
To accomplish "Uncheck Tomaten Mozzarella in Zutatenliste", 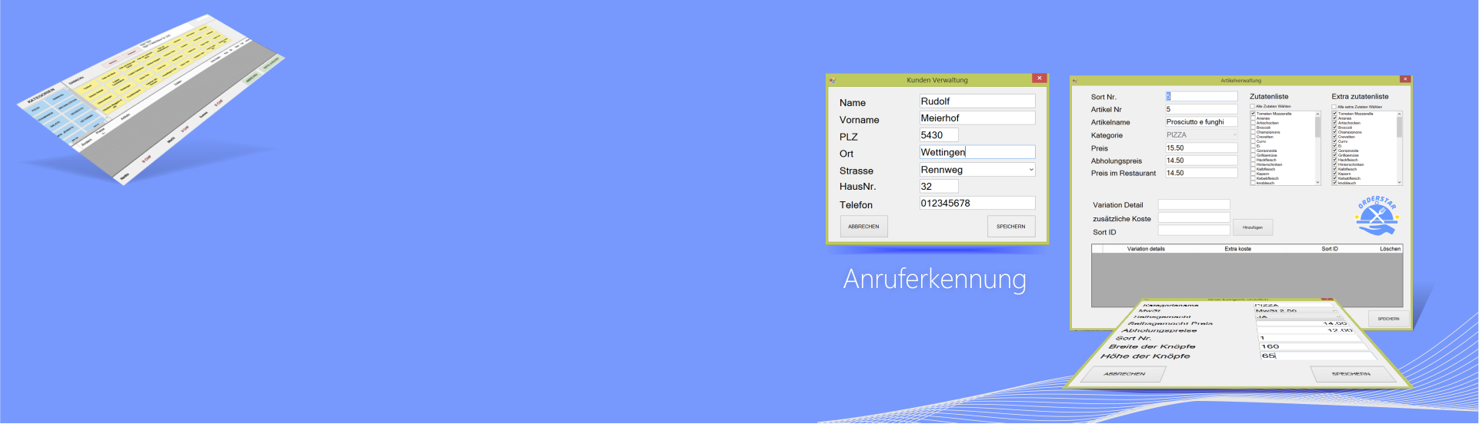I will pyautogui.click(x=1253, y=114).
